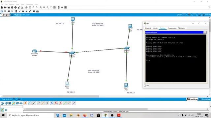Save the project with the floppy icon

pyautogui.click(x=9, y=8)
